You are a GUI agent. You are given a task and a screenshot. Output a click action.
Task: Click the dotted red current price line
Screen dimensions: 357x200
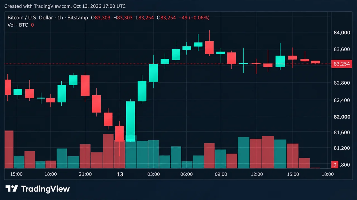(x=167, y=64)
